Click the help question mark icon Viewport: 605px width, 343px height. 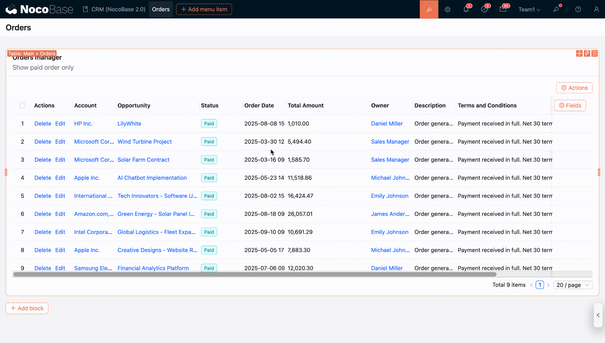[x=578, y=9]
